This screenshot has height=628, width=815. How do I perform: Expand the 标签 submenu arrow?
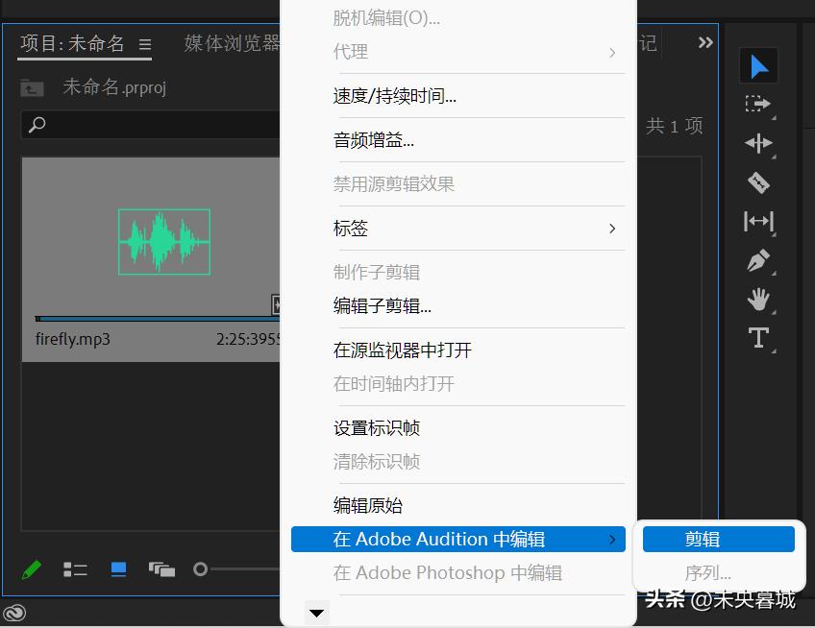(612, 229)
